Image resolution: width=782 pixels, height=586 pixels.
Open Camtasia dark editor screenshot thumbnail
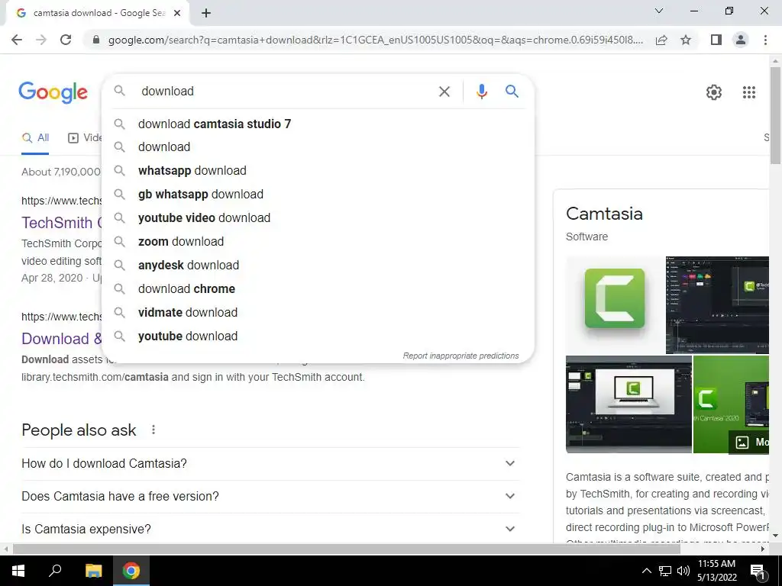pos(717,304)
